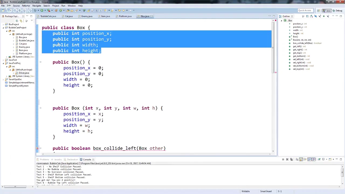Toggle Scroll Lock in Console toolbar
This screenshot has height=194, width=345.
(x=301, y=159)
